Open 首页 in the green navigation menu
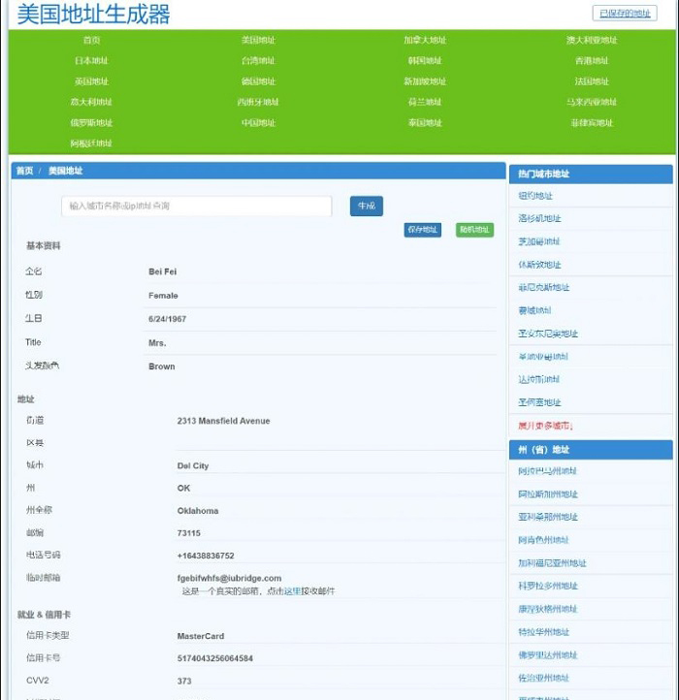This screenshot has width=679, height=700. click(x=91, y=40)
